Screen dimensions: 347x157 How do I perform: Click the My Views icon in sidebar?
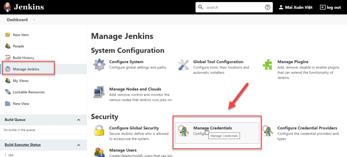(x=8, y=81)
